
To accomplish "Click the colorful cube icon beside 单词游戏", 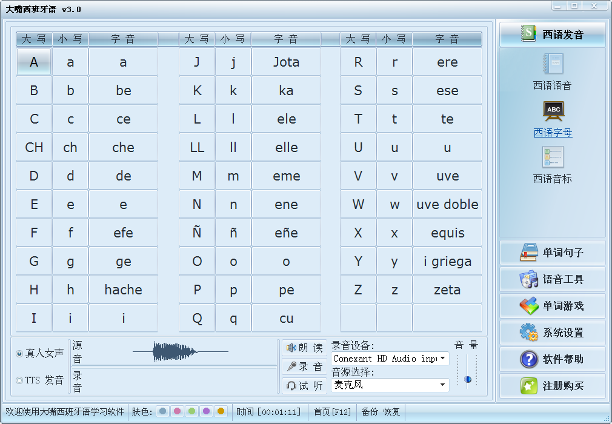I will pyautogui.click(x=529, y=306).
